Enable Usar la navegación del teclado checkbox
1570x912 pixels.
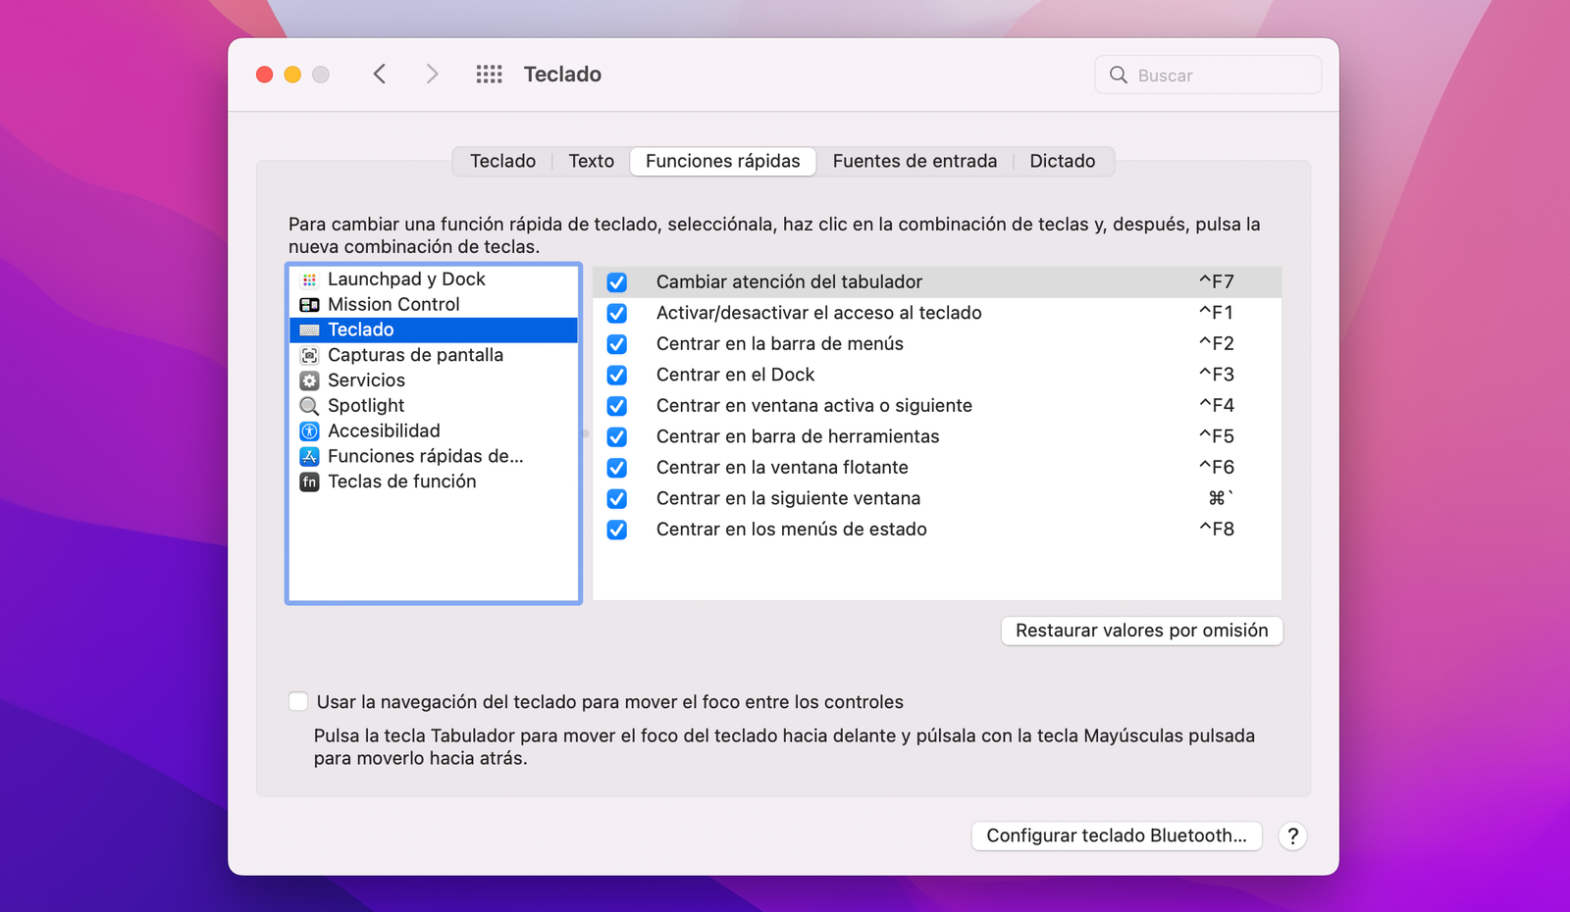pyautogui.click(x=298, y=701)
